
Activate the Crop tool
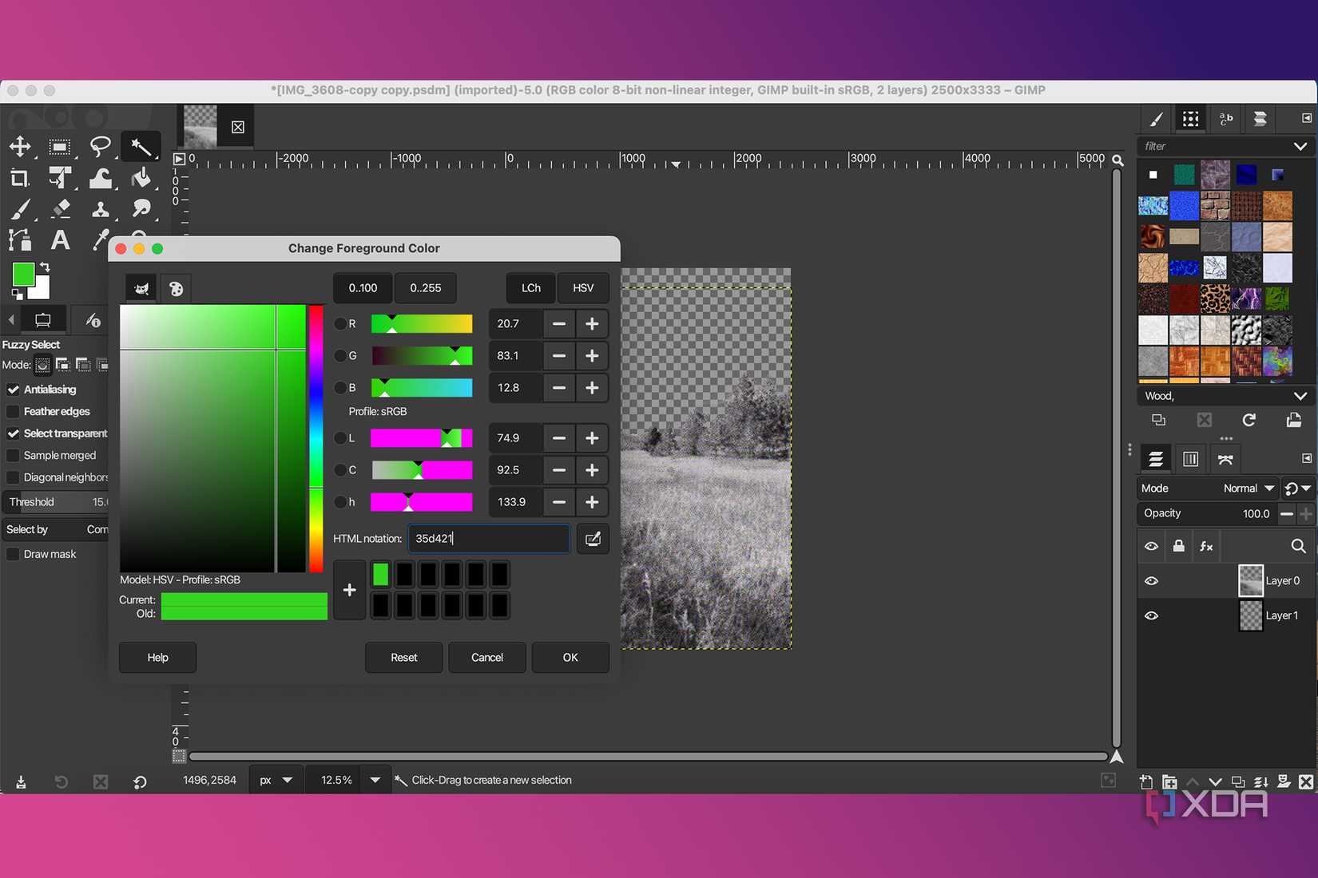[x=20, y=178]
